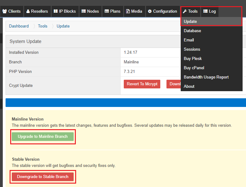
Task: Click the PHP Version row label
Action: [x=20, y=71]
